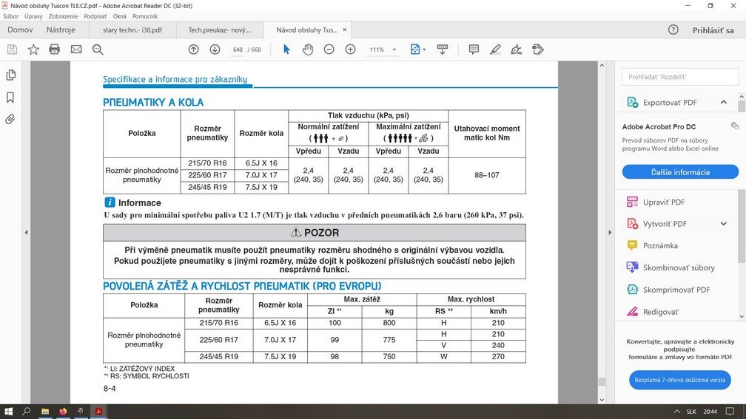Open the Zobrazenie menu
746x419 pixels.
64,16
